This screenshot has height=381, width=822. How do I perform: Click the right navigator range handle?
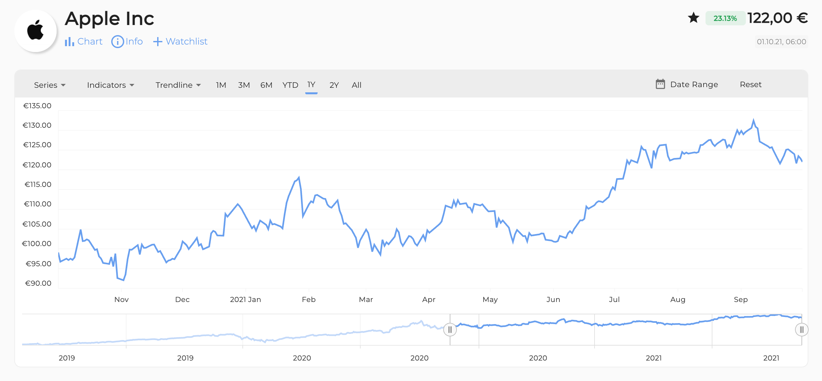(801, 330)
